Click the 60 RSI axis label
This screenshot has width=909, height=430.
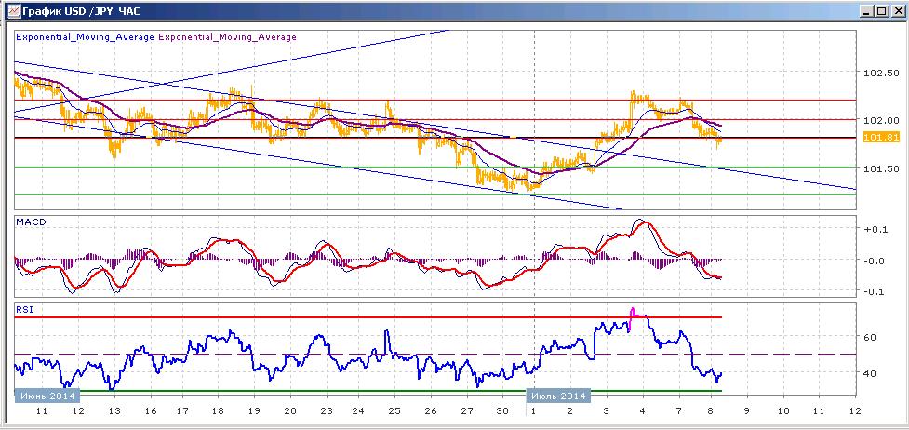pos(870,337)
